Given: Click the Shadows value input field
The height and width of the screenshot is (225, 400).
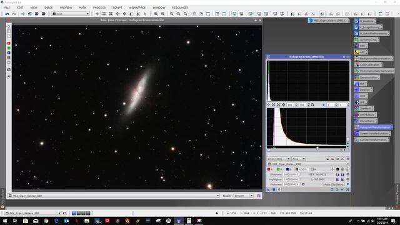Looking at the screenshot, I should tap(291, 174).
